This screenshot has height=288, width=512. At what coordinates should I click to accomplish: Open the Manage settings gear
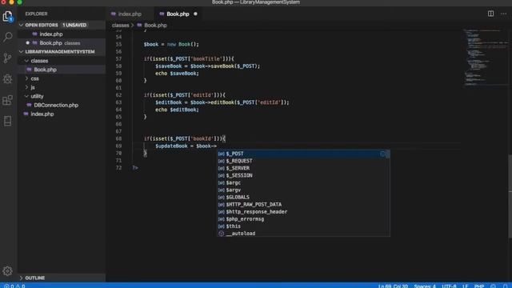[x=7, y=270]
